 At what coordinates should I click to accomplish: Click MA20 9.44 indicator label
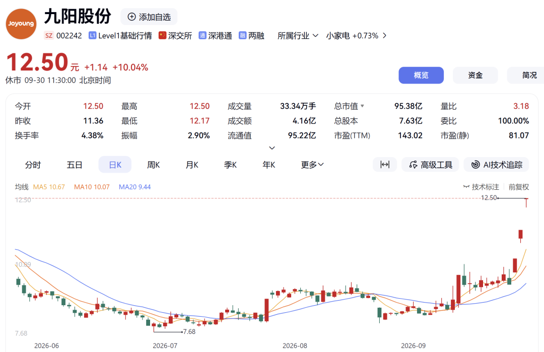[x=134, y=187]
